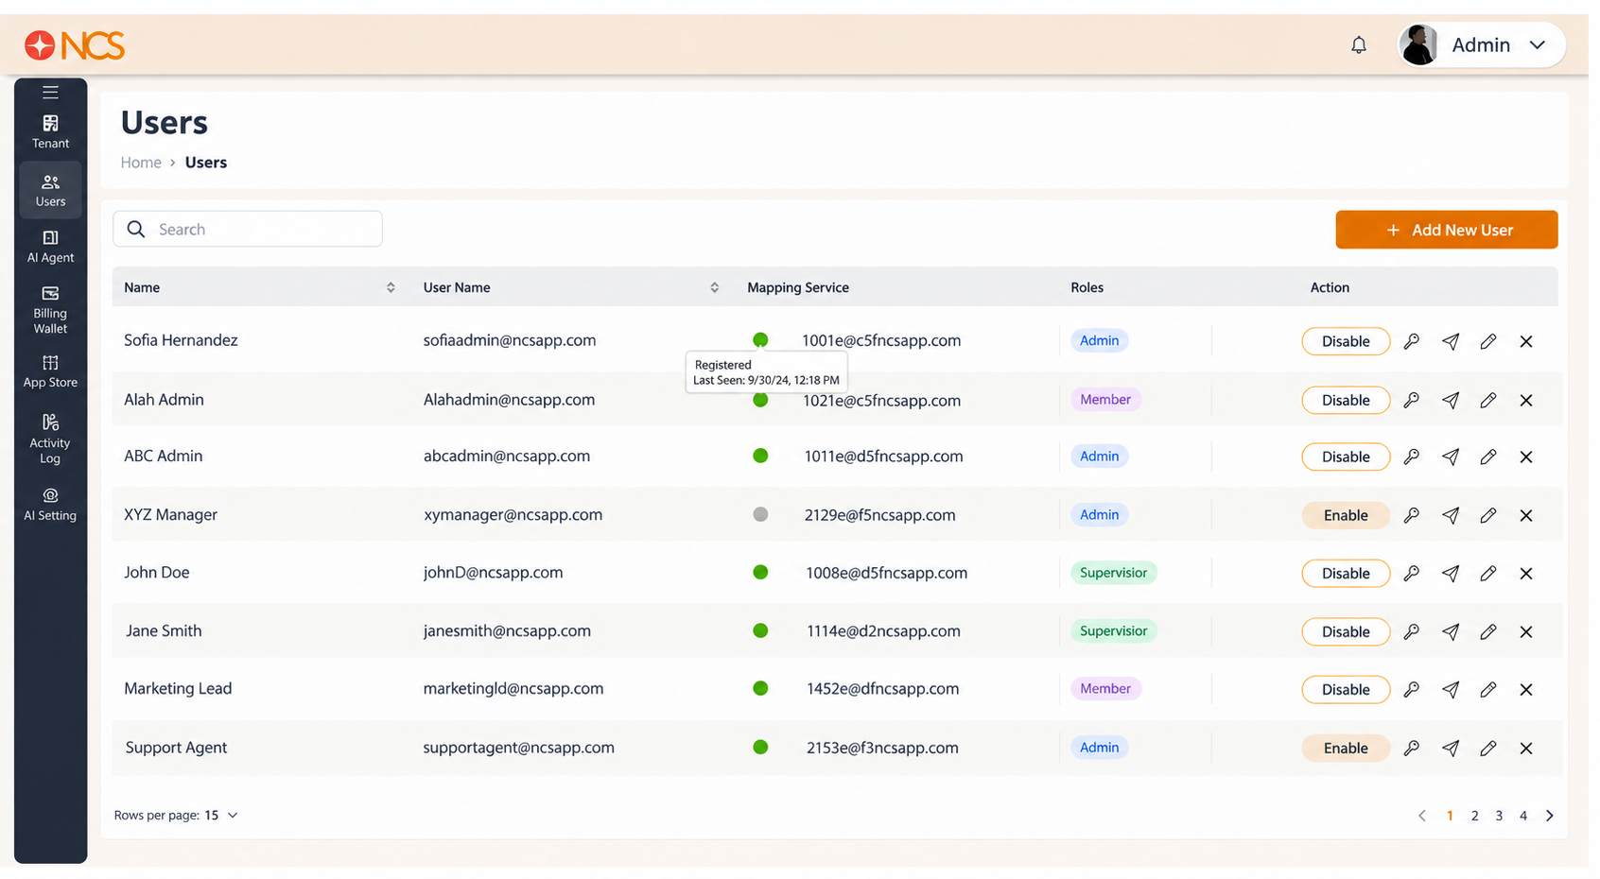Disable the Jane Smith user
Viewport: 1600px width, 879px height.
pyautogui.click(x=1346, y=631)
